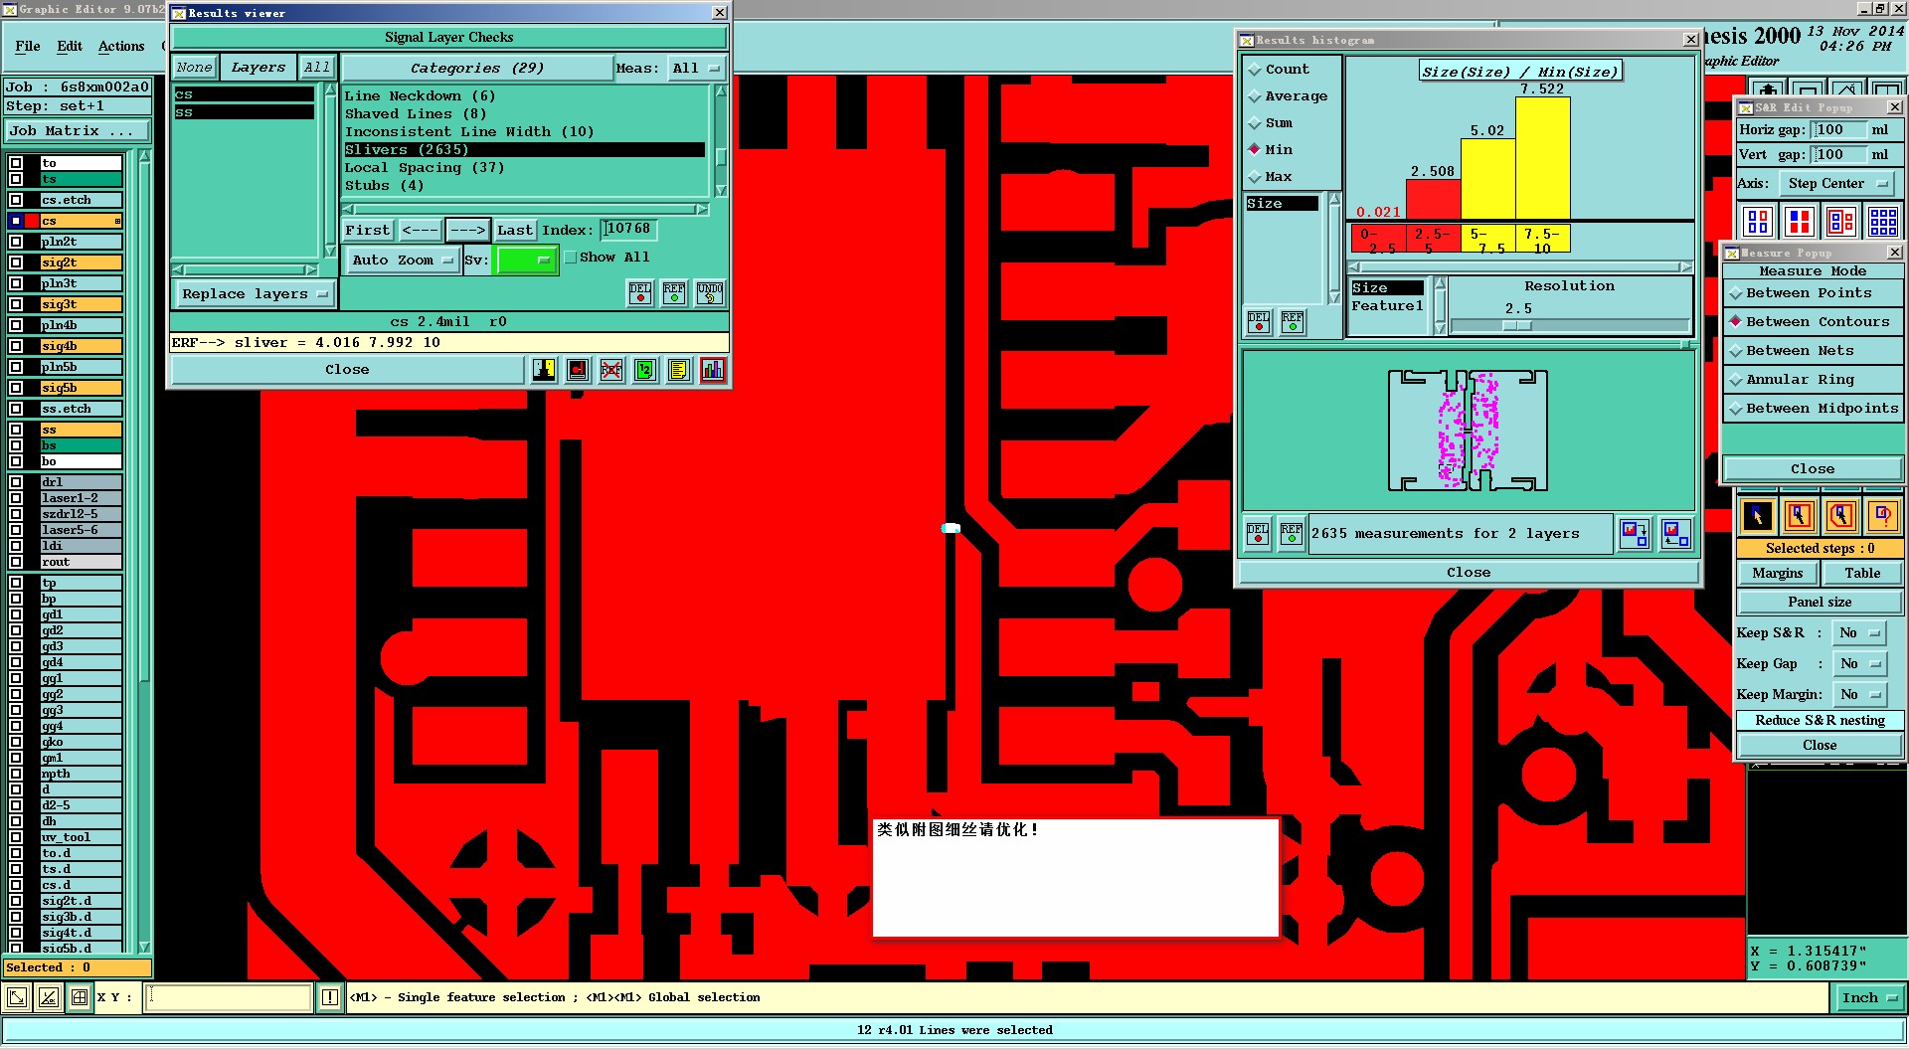The image size is (1909, 1050).
Task: Click UNDO icon in Results viewer
Action: [x=710, y=292]
